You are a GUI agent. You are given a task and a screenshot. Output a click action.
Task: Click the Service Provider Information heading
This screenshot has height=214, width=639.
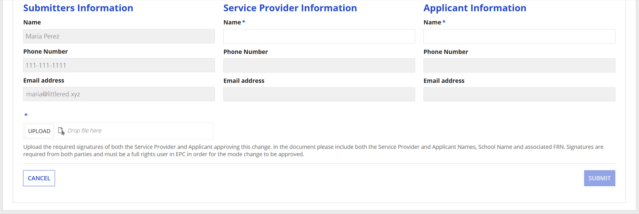tap(290, 8)
